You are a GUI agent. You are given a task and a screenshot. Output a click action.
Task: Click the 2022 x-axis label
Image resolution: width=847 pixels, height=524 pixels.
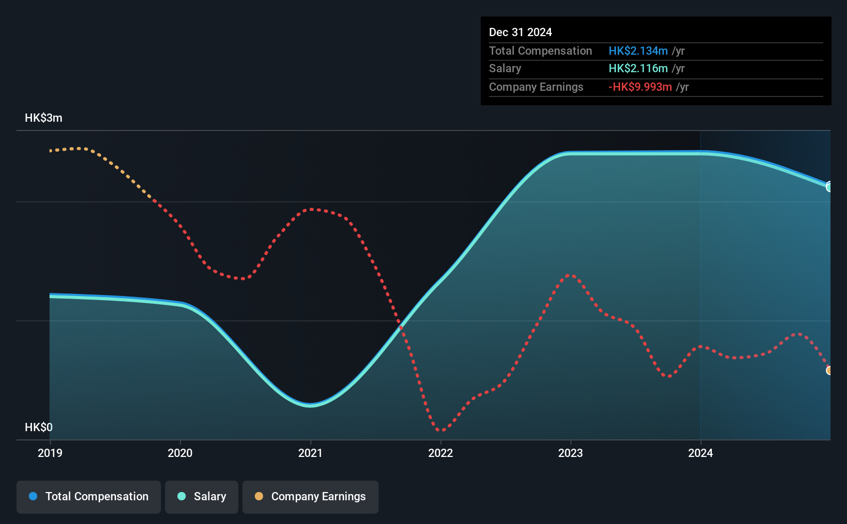point(441,453)
